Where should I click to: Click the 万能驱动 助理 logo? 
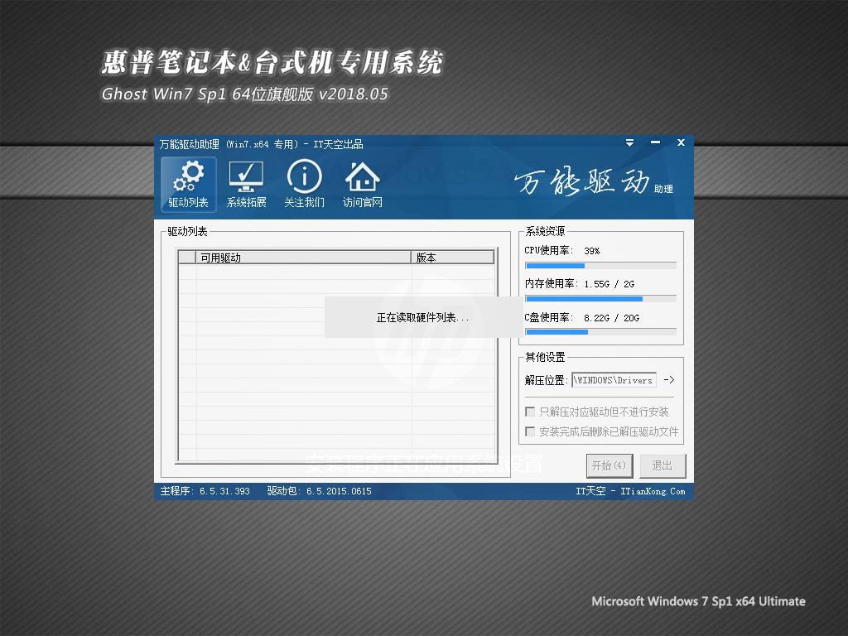coord(593,181)
